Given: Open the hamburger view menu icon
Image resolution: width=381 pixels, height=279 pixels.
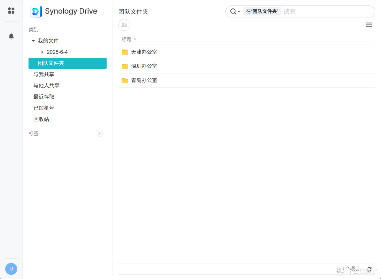Looking at the screenshot, I should tap(369, 25).
